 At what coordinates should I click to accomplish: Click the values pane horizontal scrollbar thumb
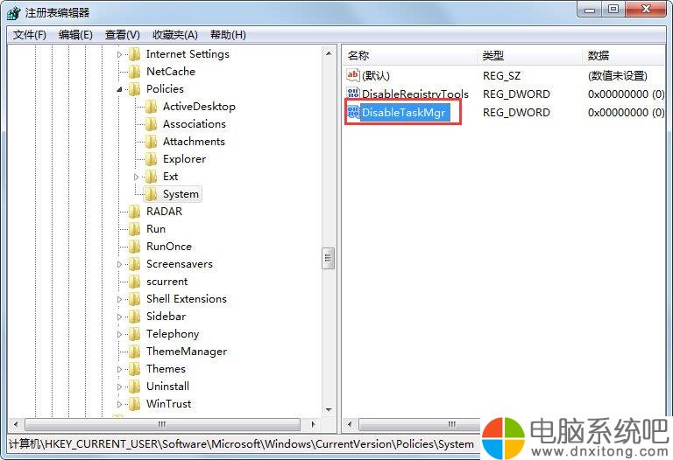(x=420, y=424)
